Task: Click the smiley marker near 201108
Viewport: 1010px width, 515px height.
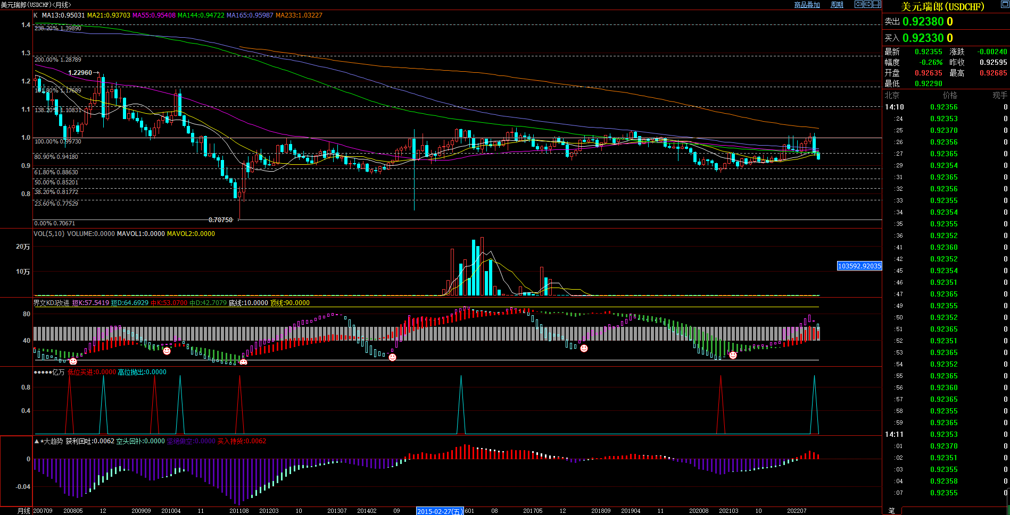Action: tap(243, 362)
